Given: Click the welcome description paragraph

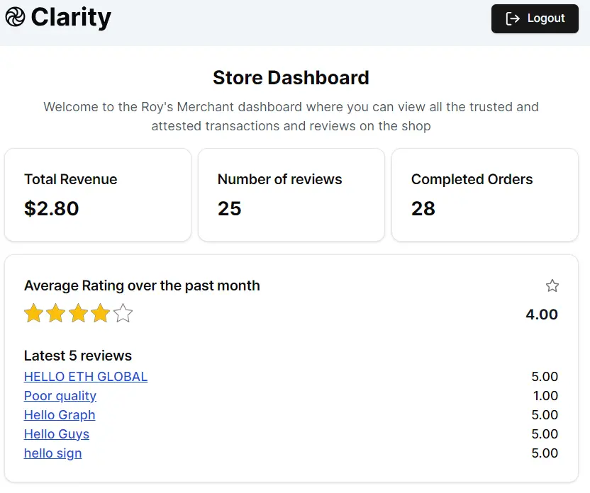Looking at the screenshot, I should [x=291, y=116].
